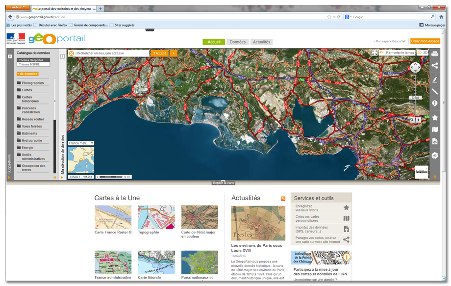Open the map settings gear icon

pos(434,156)
